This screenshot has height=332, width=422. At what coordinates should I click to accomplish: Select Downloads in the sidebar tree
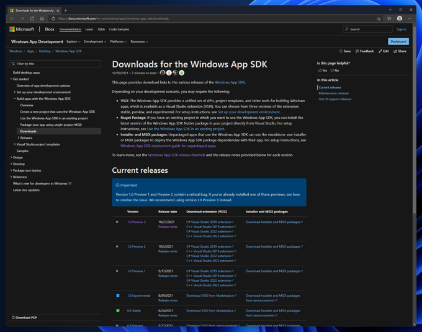59,131
